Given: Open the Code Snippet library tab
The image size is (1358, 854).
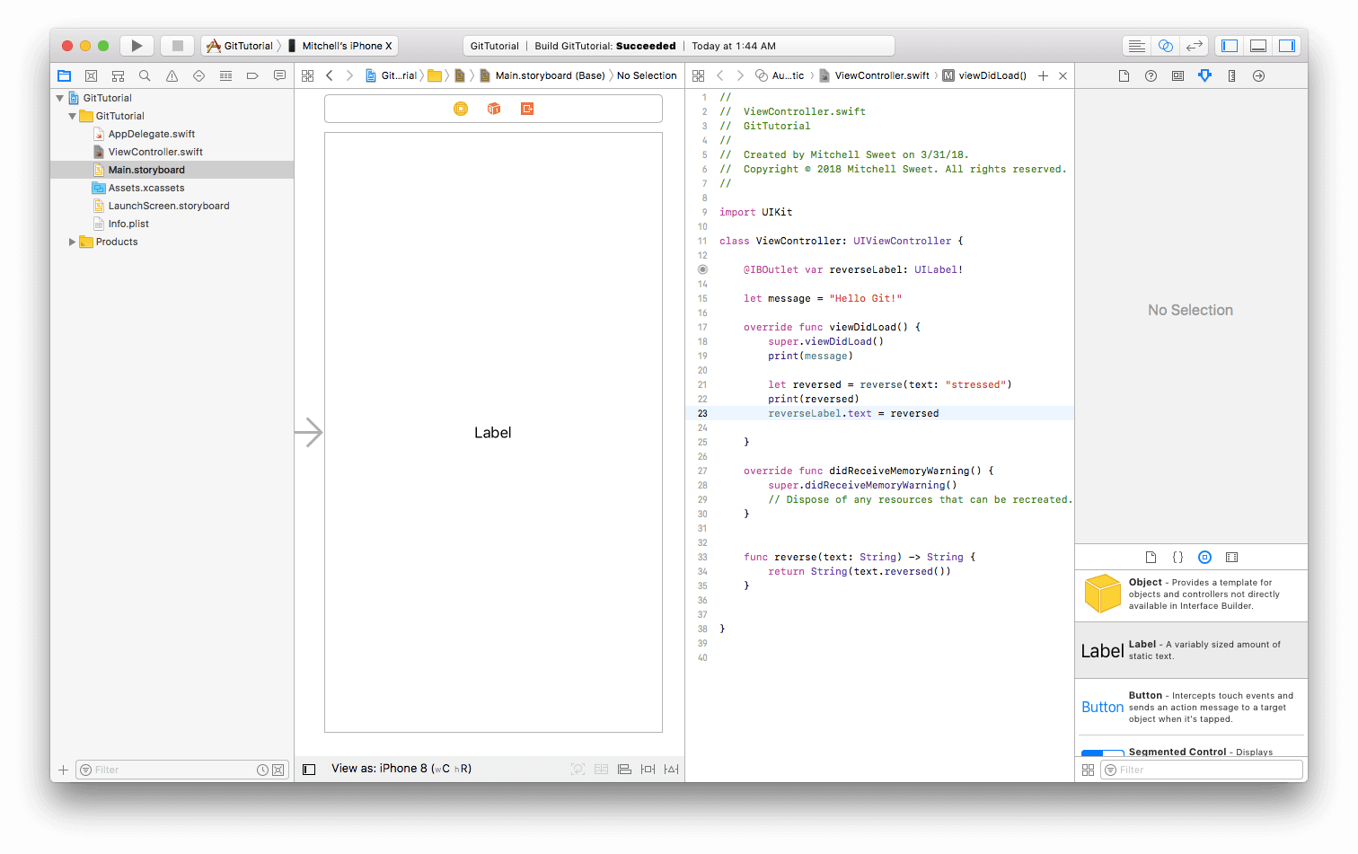Looking at the screenshot, I should (1177, 558).
